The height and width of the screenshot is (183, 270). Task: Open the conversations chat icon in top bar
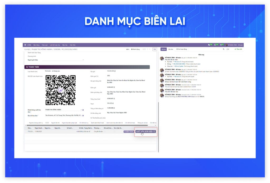[x=209, y=45]
